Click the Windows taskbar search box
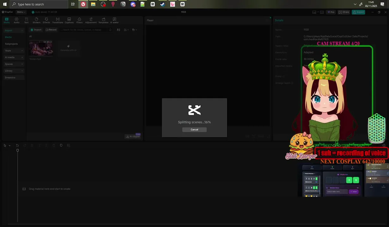Viewport: 389px width, 227px height. click(39, 4)
